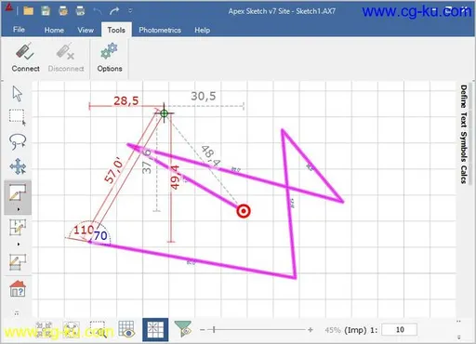Click the draw area pencil tool
476x344 pixels.
coord(18,192)
